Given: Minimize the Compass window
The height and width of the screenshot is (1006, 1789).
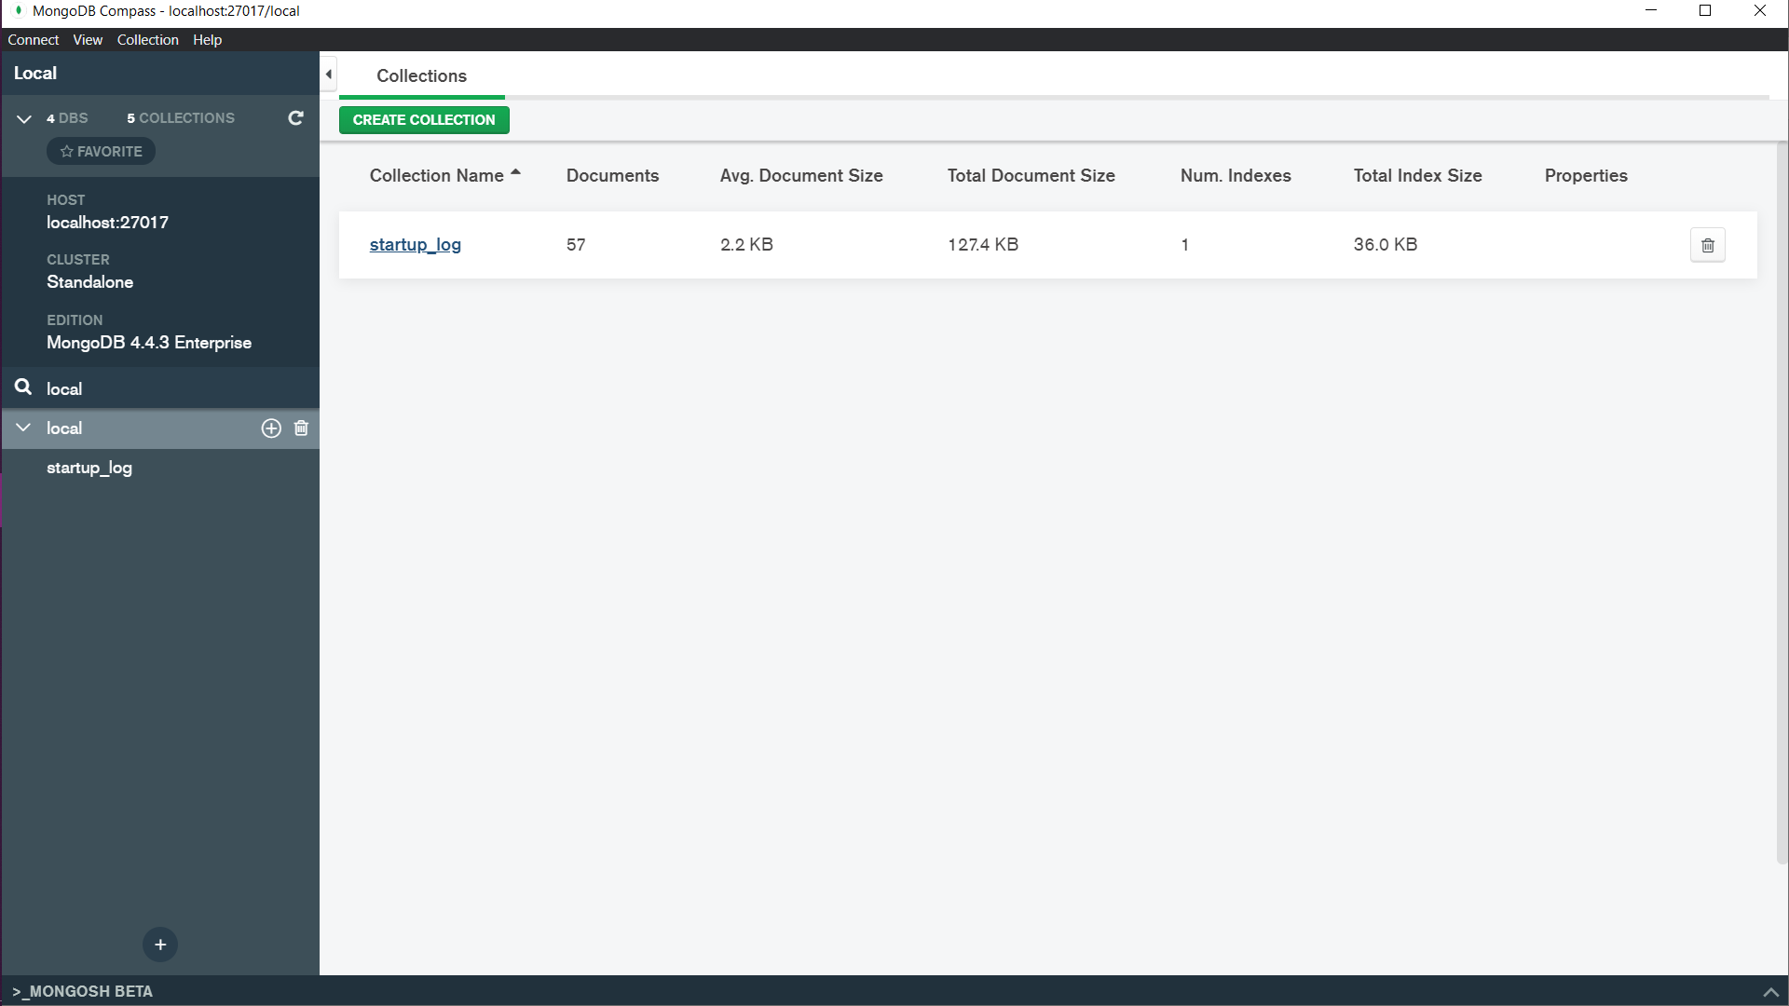Looking at the screenshot, I should [1651, 11].
